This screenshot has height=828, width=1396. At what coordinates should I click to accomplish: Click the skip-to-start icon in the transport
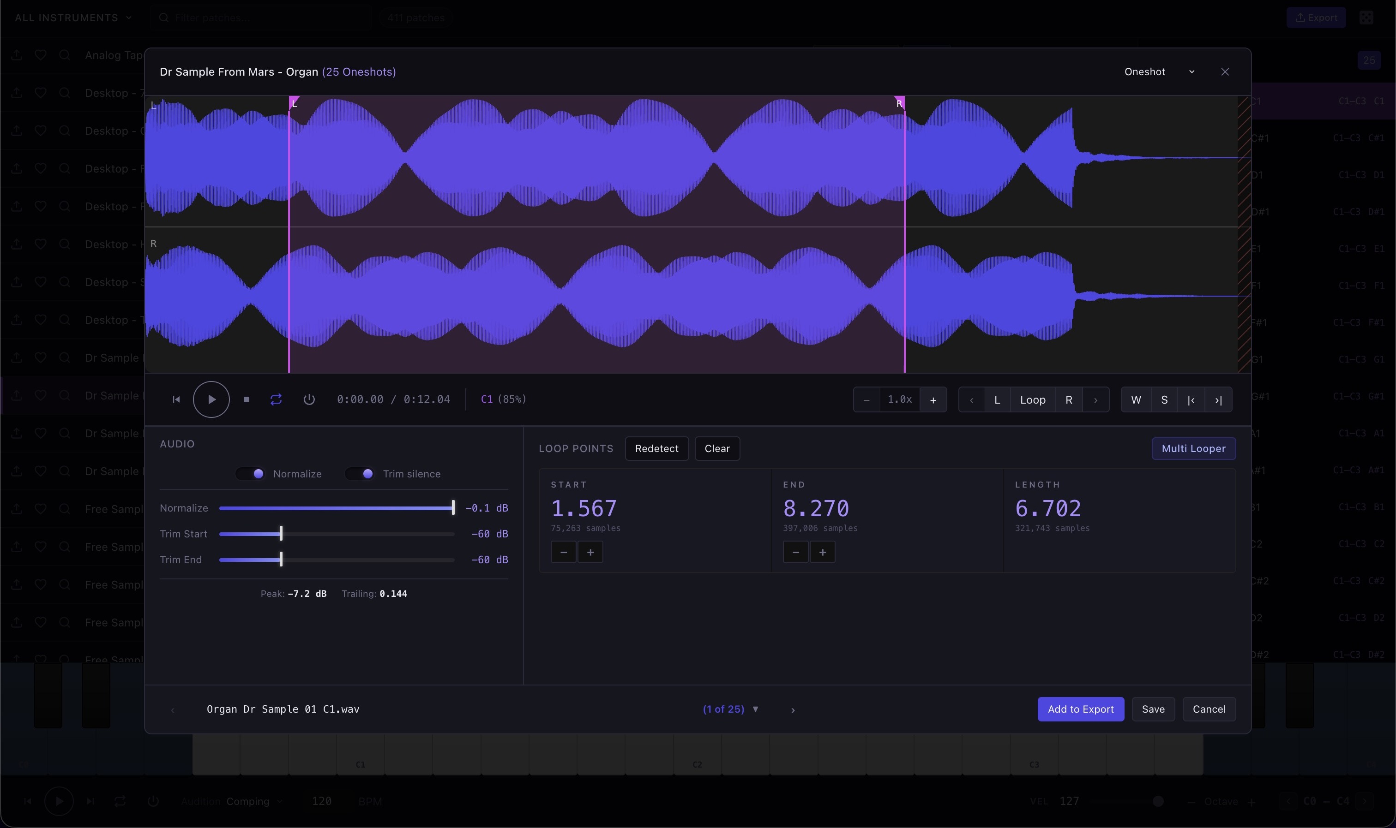176,399
